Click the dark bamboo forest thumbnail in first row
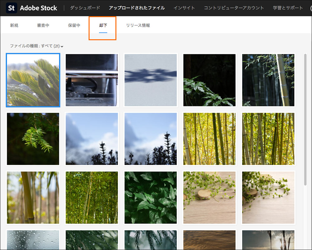Screen dimensions: 312x250 [268, 80]
